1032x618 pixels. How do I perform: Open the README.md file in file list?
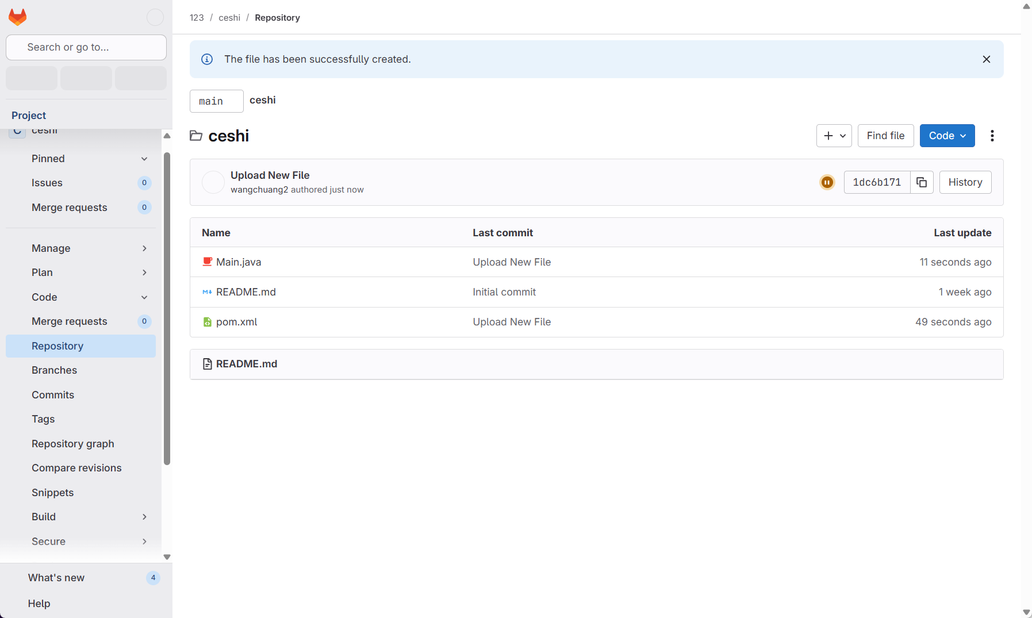coord(246,292)
